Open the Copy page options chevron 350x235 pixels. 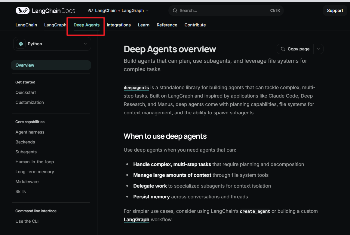318,49
